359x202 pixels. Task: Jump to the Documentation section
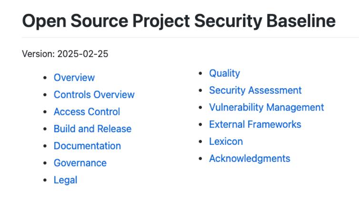pyautogui.click(x=87, y=146)
